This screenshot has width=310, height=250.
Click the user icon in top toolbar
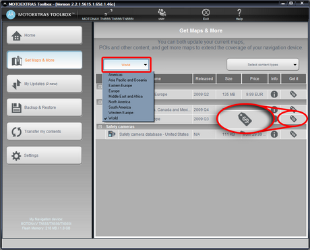click(162, 12)
